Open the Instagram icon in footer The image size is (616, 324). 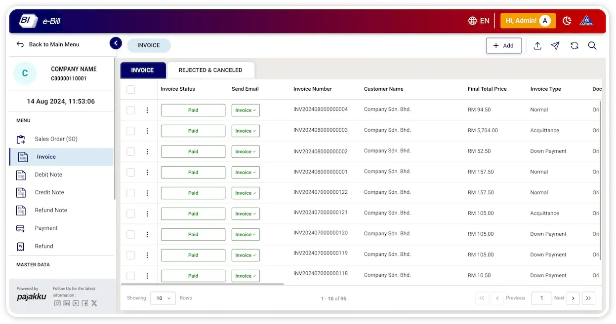coord(57,303)
